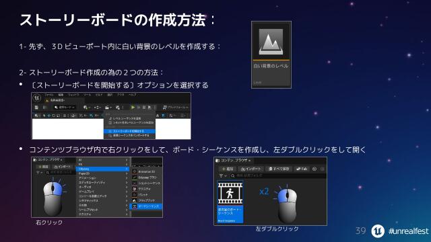Open the play options three-dot menu

point(155,108)
